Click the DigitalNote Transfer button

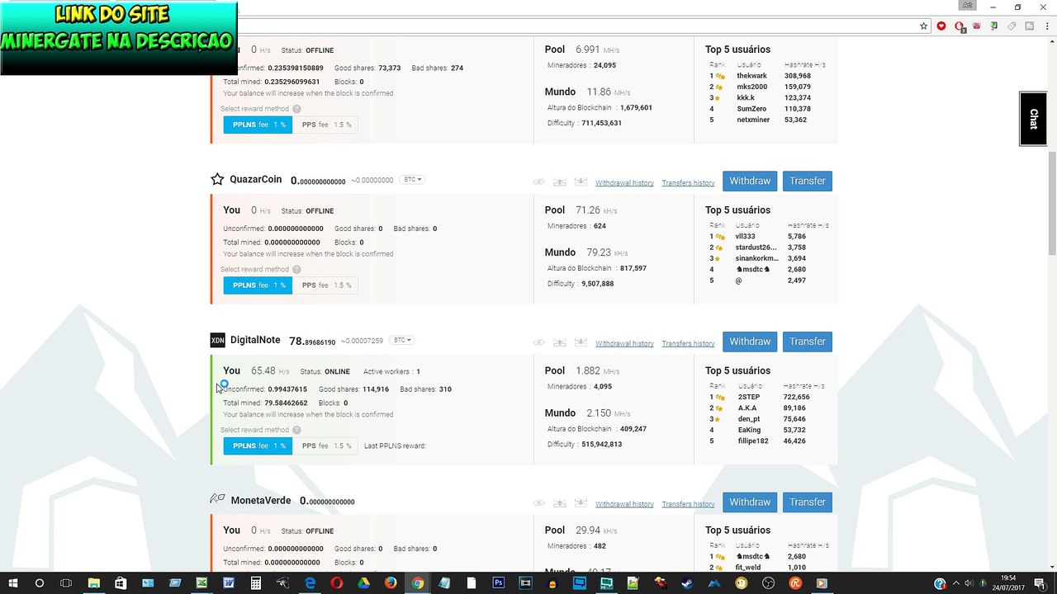pos(807,342)
